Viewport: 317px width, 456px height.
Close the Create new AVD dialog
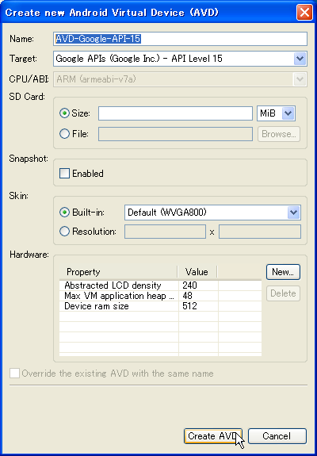pyautogui.click(x=304, y=13)
